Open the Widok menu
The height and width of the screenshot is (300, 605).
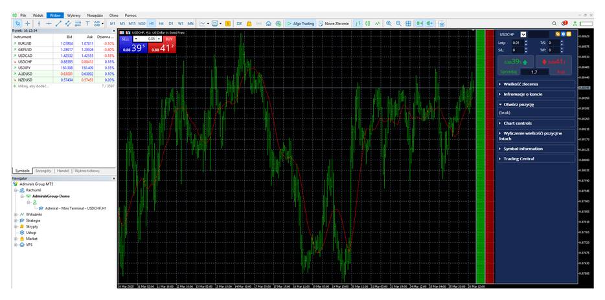pos(38,16)
